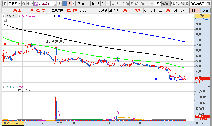Click the add line overlay icon
The image size is (212, 126).
178,4
